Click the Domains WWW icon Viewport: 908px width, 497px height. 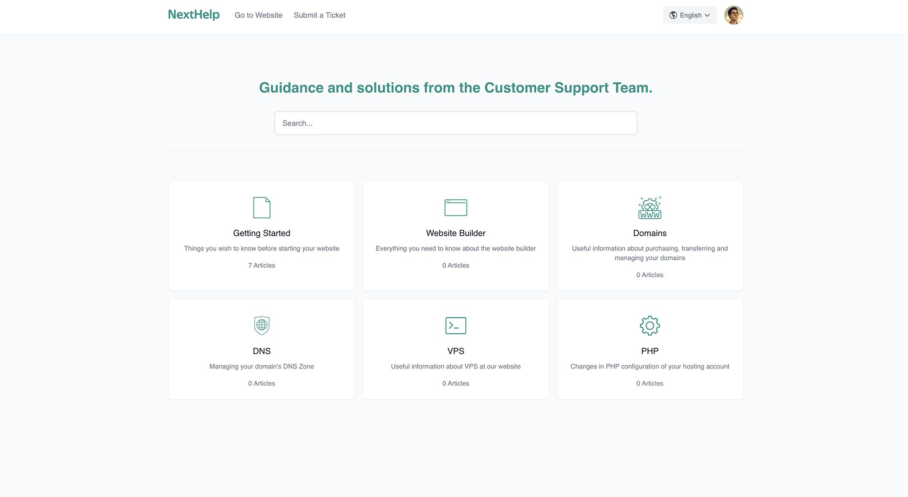click(x=650, y=208)
